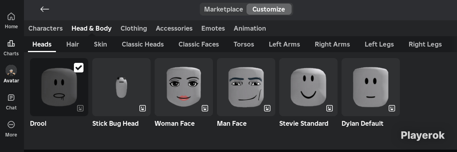The image size is (457, 152).
Task: Click the Stevie Standard item name
Action: point(304,124)
